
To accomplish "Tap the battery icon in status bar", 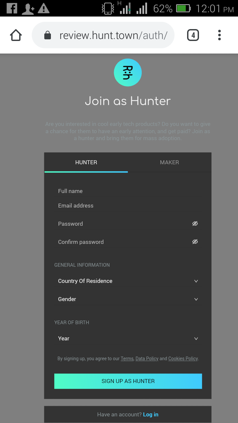I will pos(183,8).
